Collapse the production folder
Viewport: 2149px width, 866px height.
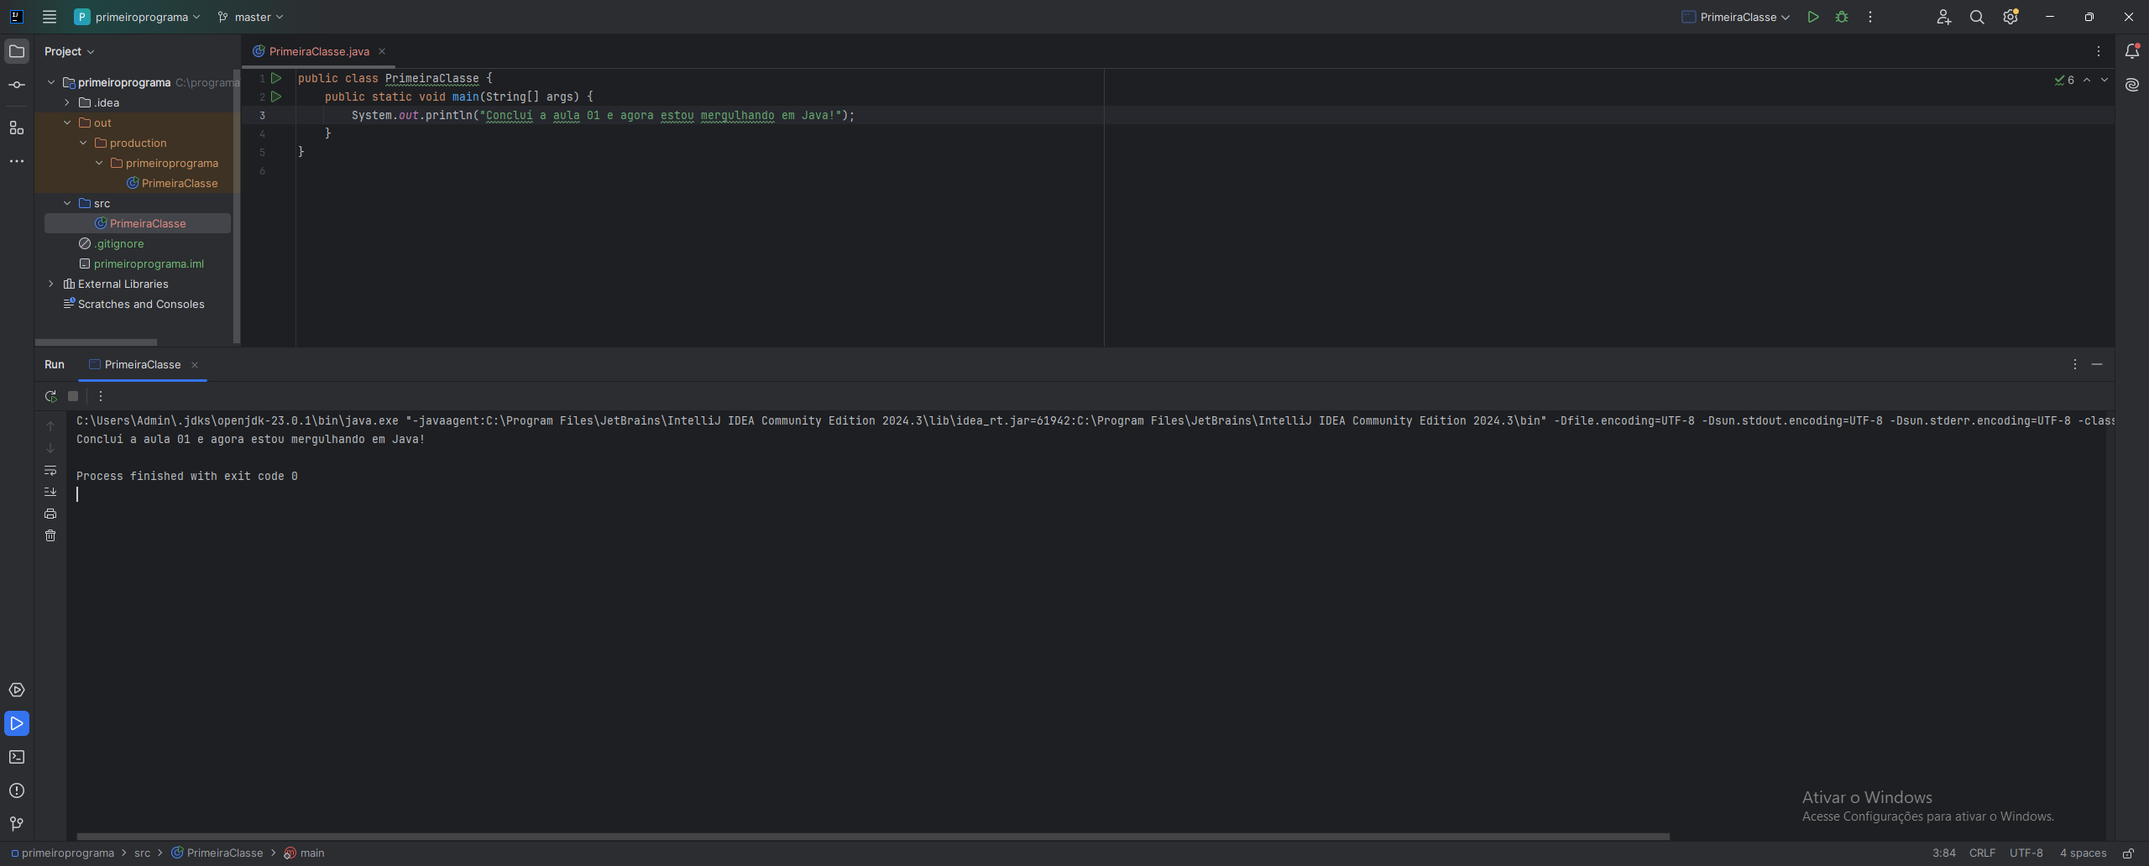coord(83,143)
